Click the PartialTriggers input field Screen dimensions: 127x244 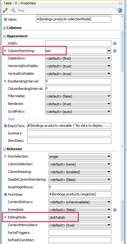click(x=80, y=233)
